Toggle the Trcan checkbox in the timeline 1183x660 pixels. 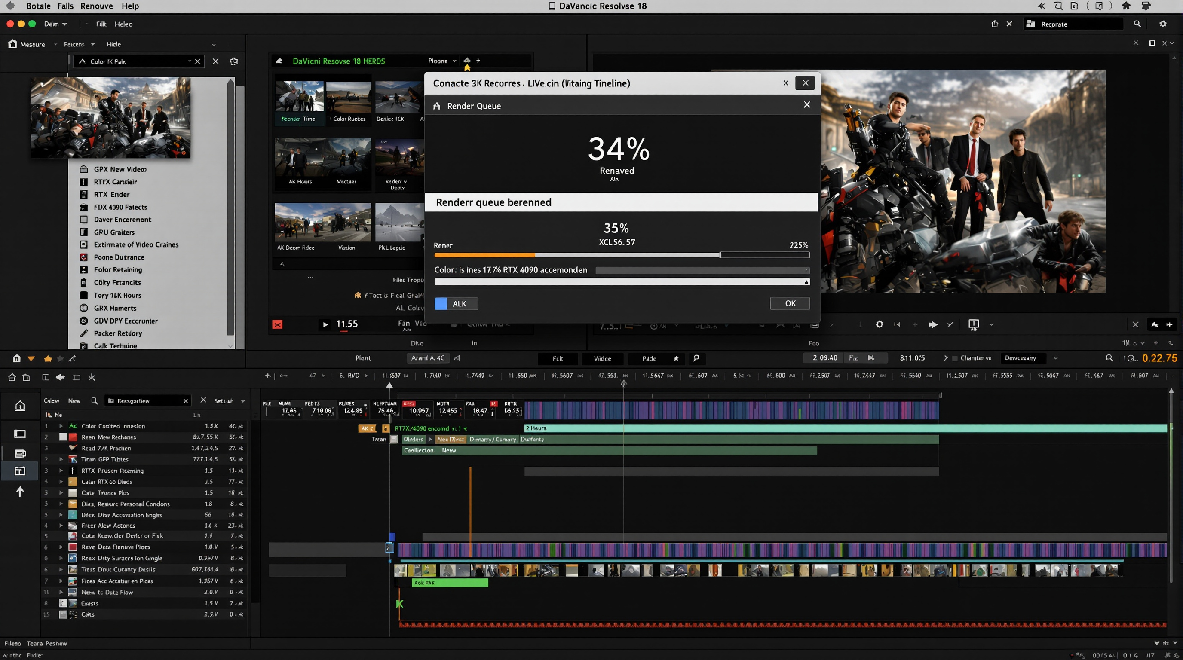(394, 439)
